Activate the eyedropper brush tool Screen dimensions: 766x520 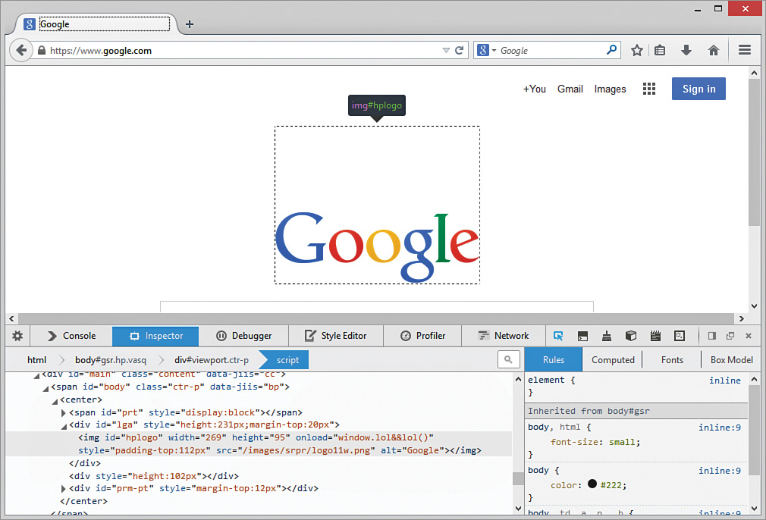pos(607,336)
